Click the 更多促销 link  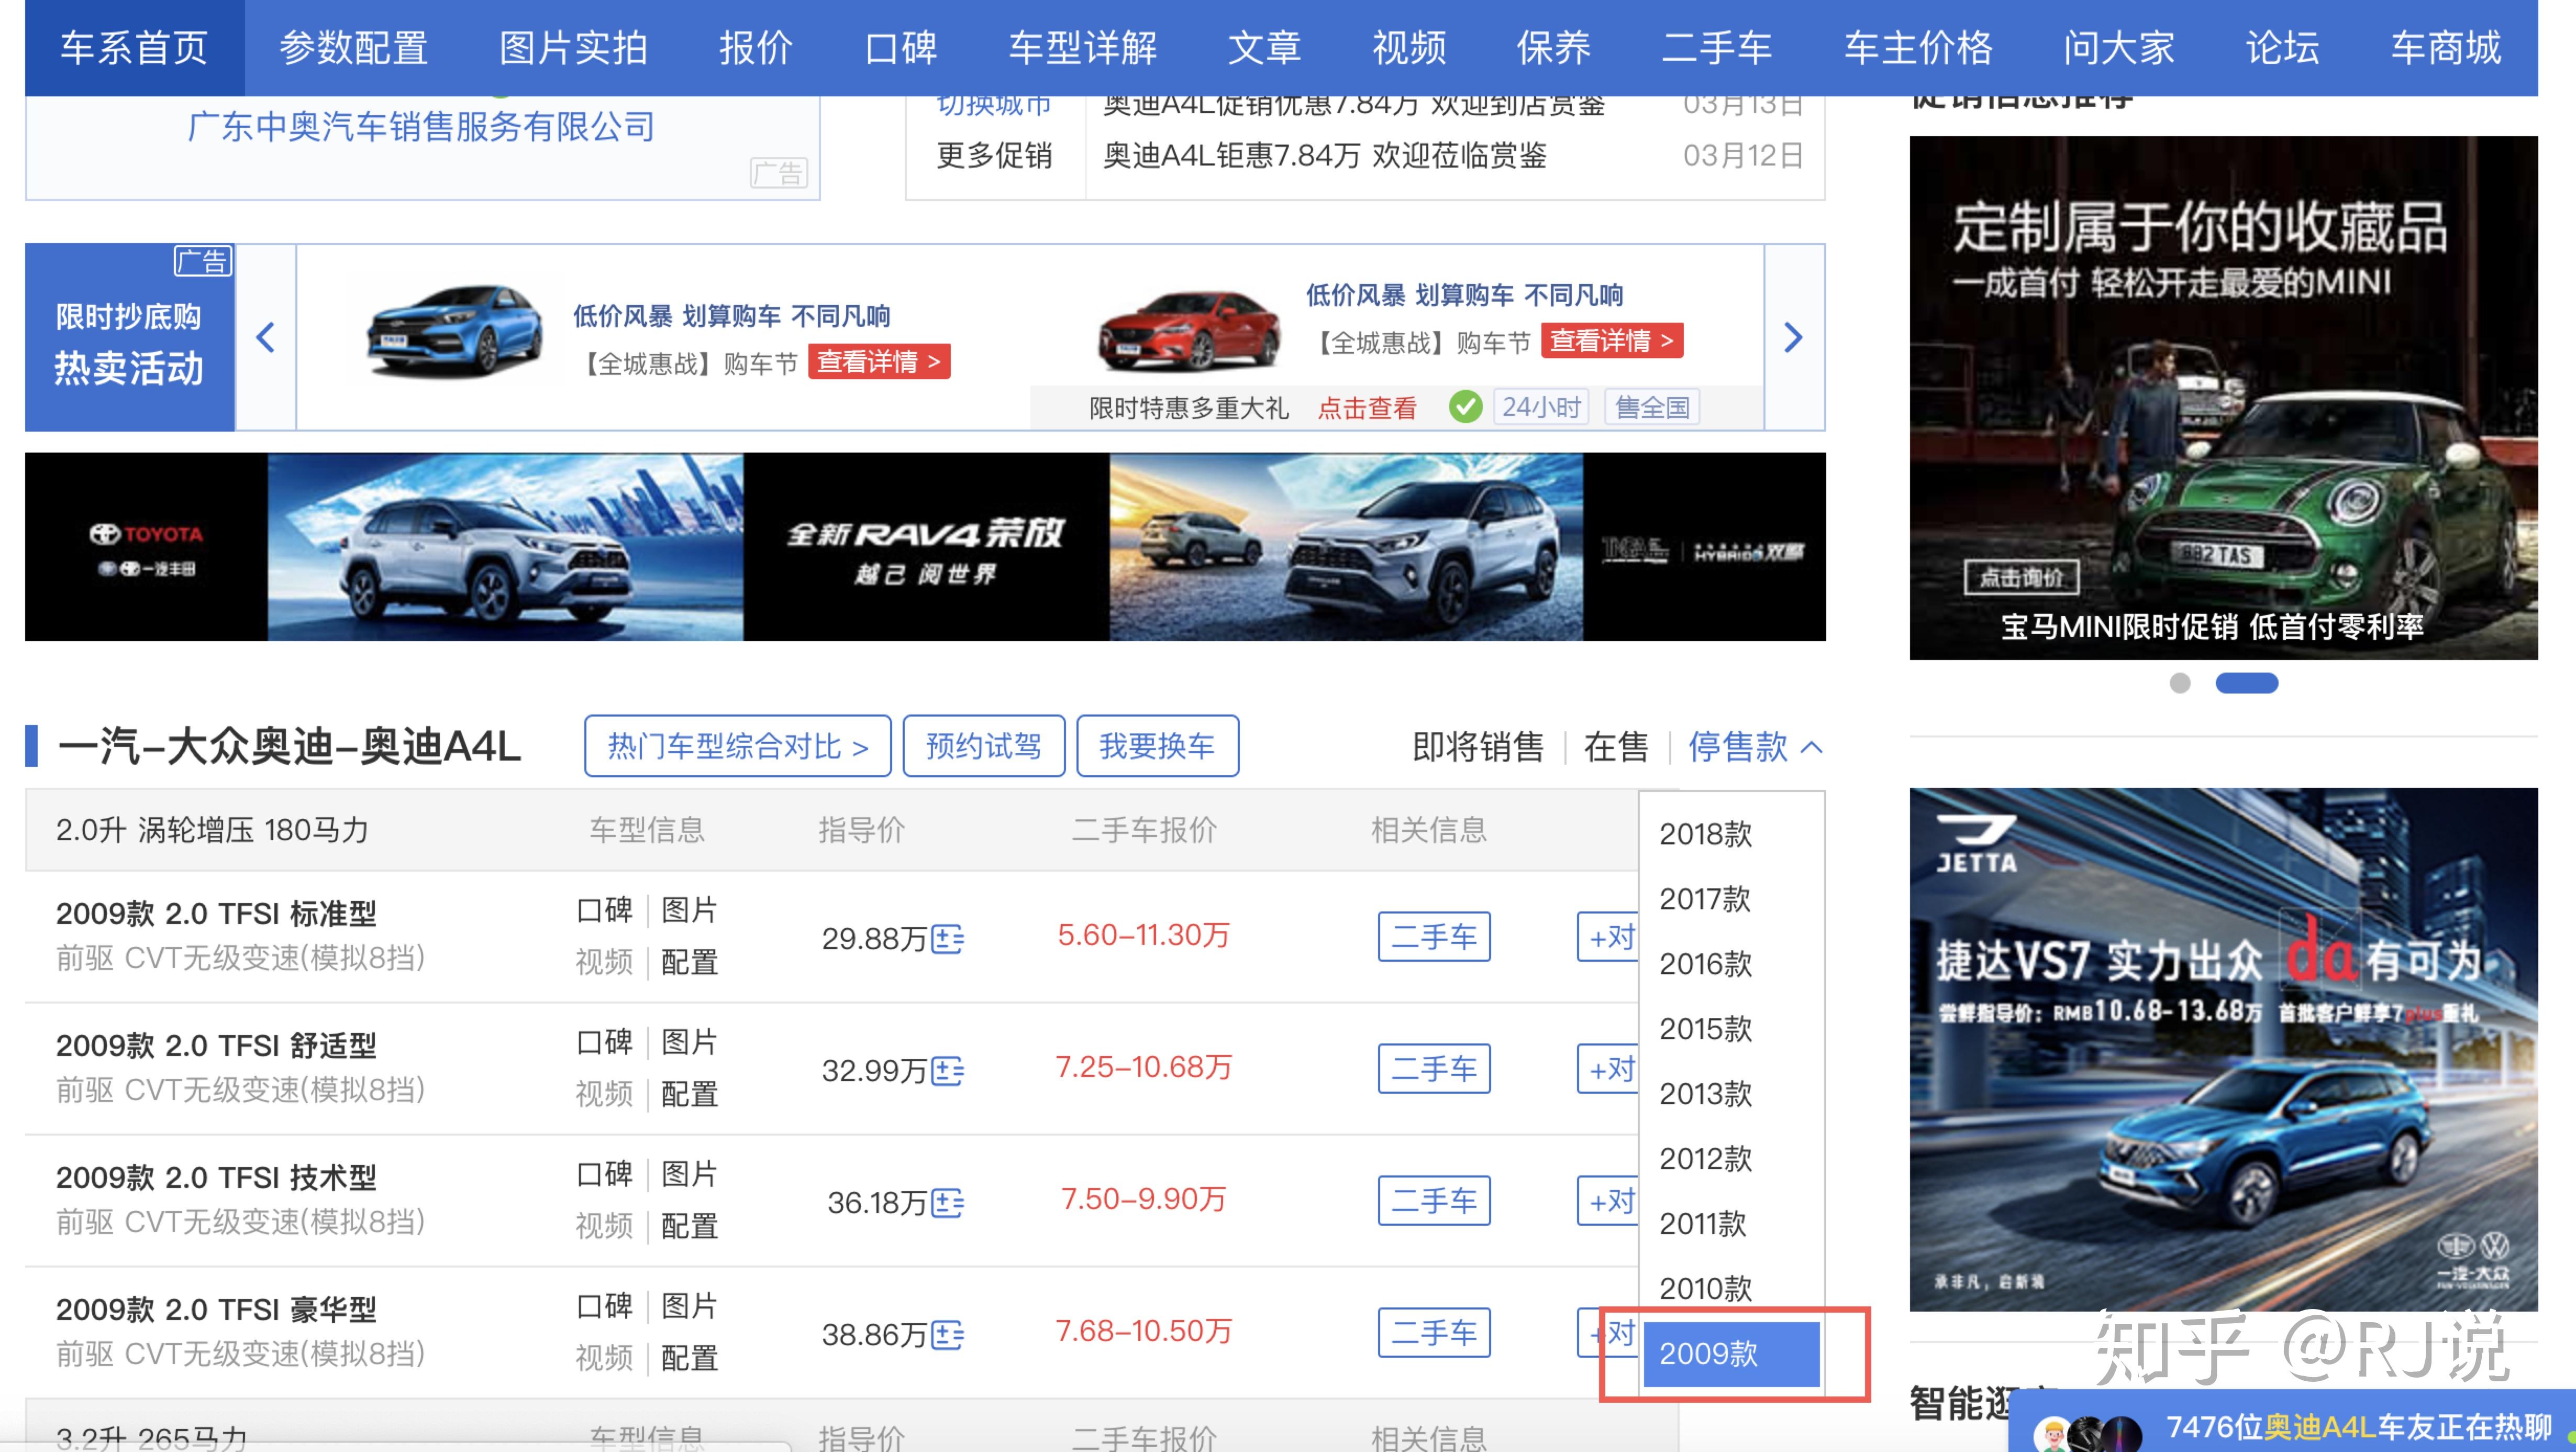pos(994,155)
